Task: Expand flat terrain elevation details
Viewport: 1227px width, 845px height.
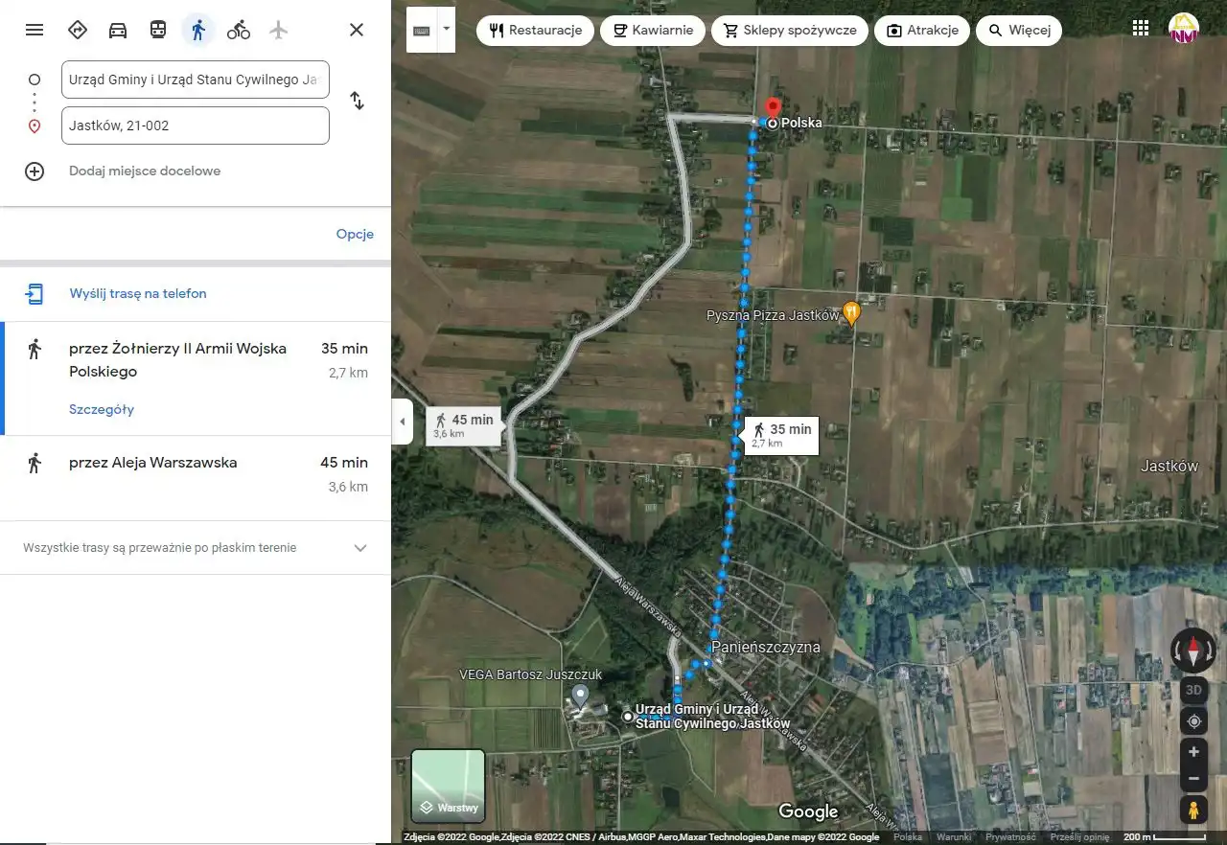Action: coord(360,548)
